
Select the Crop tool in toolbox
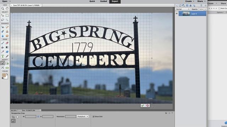coord(2,63)
